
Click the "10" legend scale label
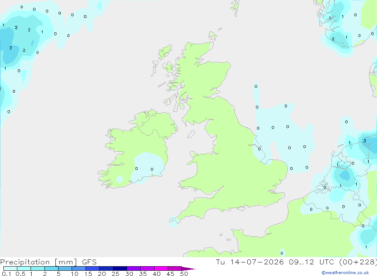[75, 274]
